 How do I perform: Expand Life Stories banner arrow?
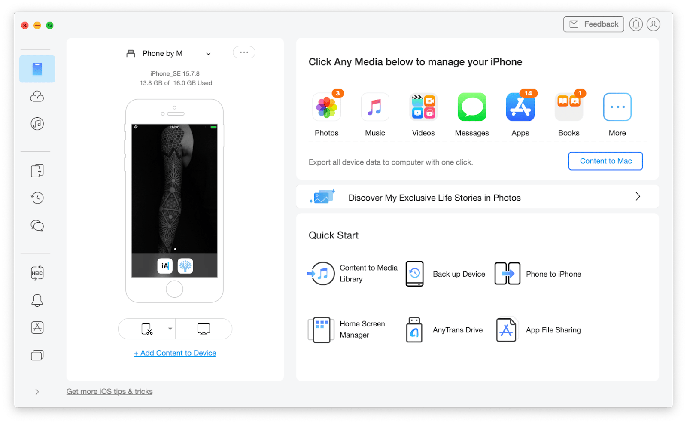click(638, 197)
